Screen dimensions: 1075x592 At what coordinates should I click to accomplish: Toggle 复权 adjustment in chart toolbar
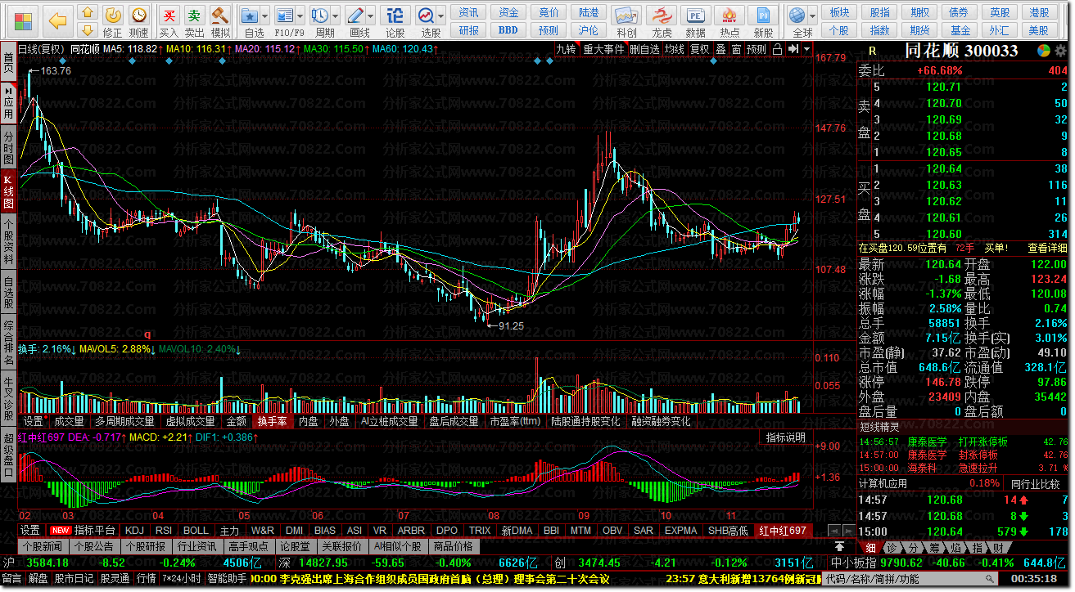699,49
